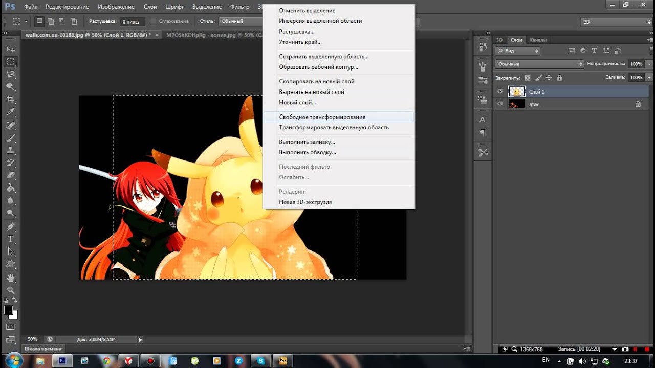Click Intersect with Selection mode icon
This screenshot has width=655, height=368.
(74, 21)
